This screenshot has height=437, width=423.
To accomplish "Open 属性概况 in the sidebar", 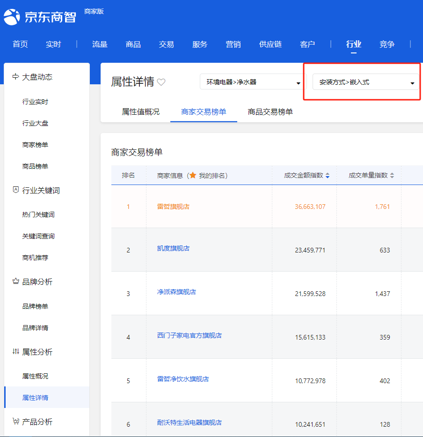I will [x=35, y=376].
